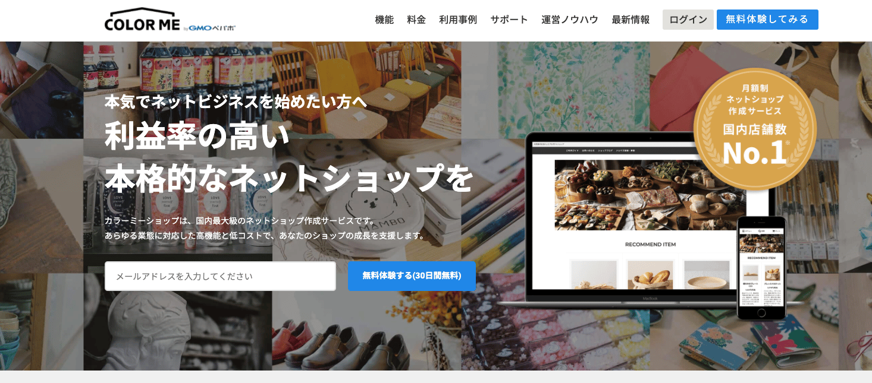The width and height of the screenshot is (872, 383).
Task: Click the 無料体験してみる button in header
Action: tap(767, 20)
